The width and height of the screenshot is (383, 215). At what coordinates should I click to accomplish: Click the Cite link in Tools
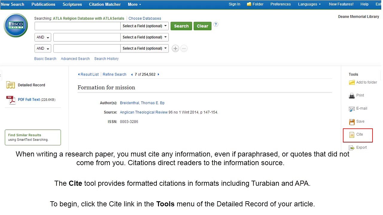360,134
